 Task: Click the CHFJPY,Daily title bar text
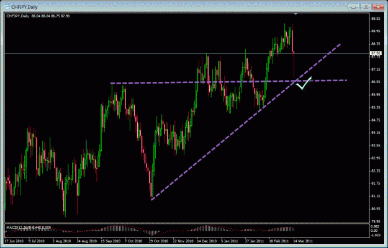pos(24,7)
